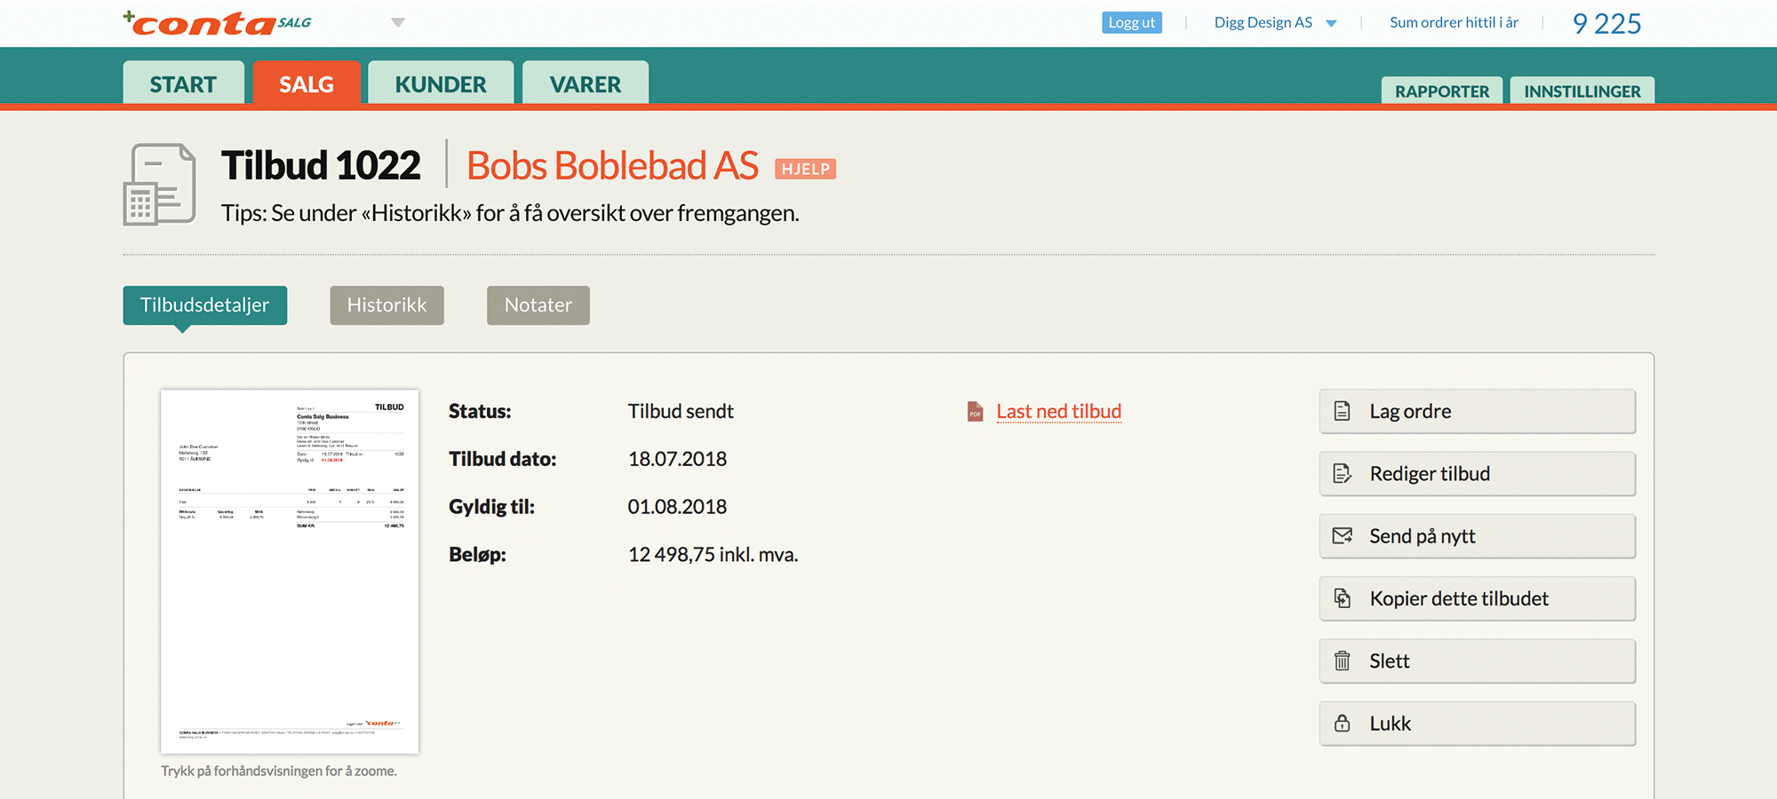The image size is (1777, 799).
Task: Open the Notater section
Action: point(538,305)
